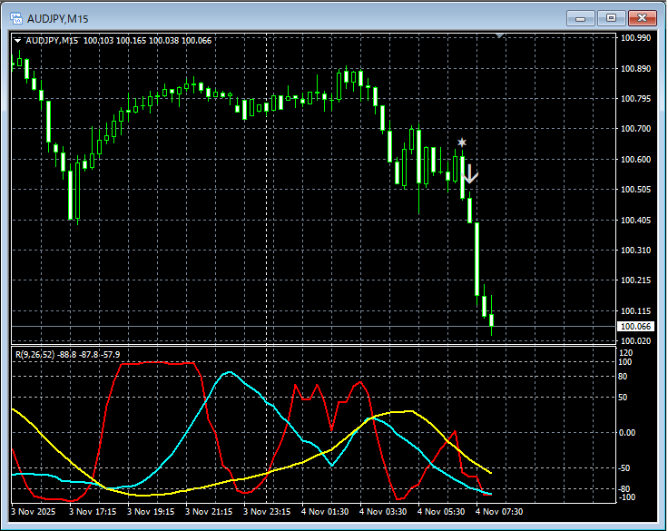Screen dimensions: 668x531
Task: Click the AUDJPY,M15 window title text
Action: coord(58,19)
